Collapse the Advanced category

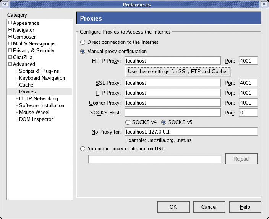coord(10,64)
